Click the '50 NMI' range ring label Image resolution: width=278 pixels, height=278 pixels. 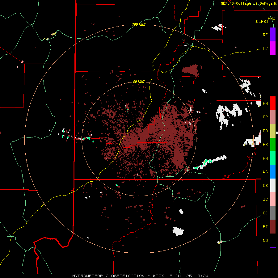pyautogui.click(x=139, y=82)
